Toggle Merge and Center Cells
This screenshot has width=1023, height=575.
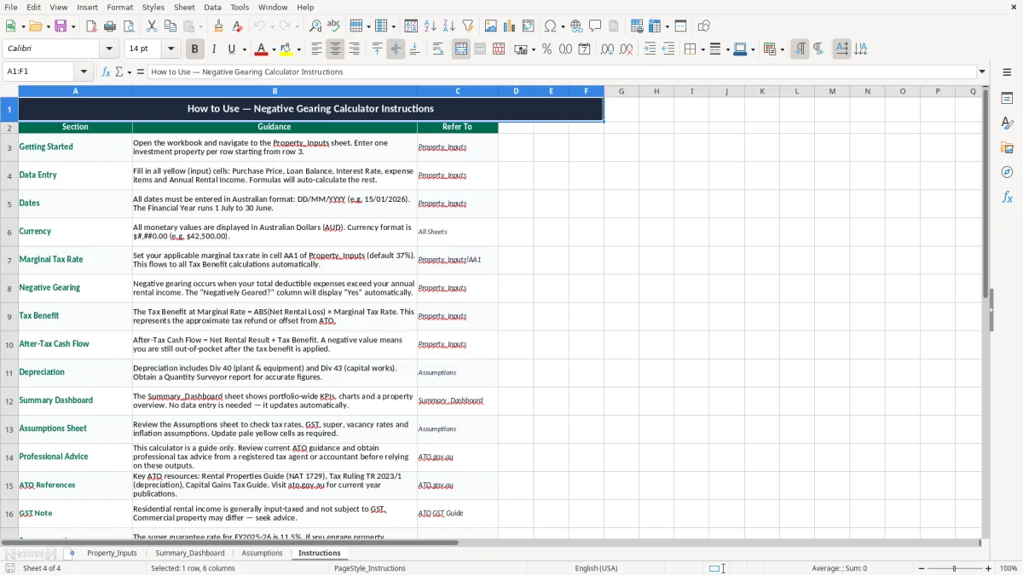coord(461,49)
